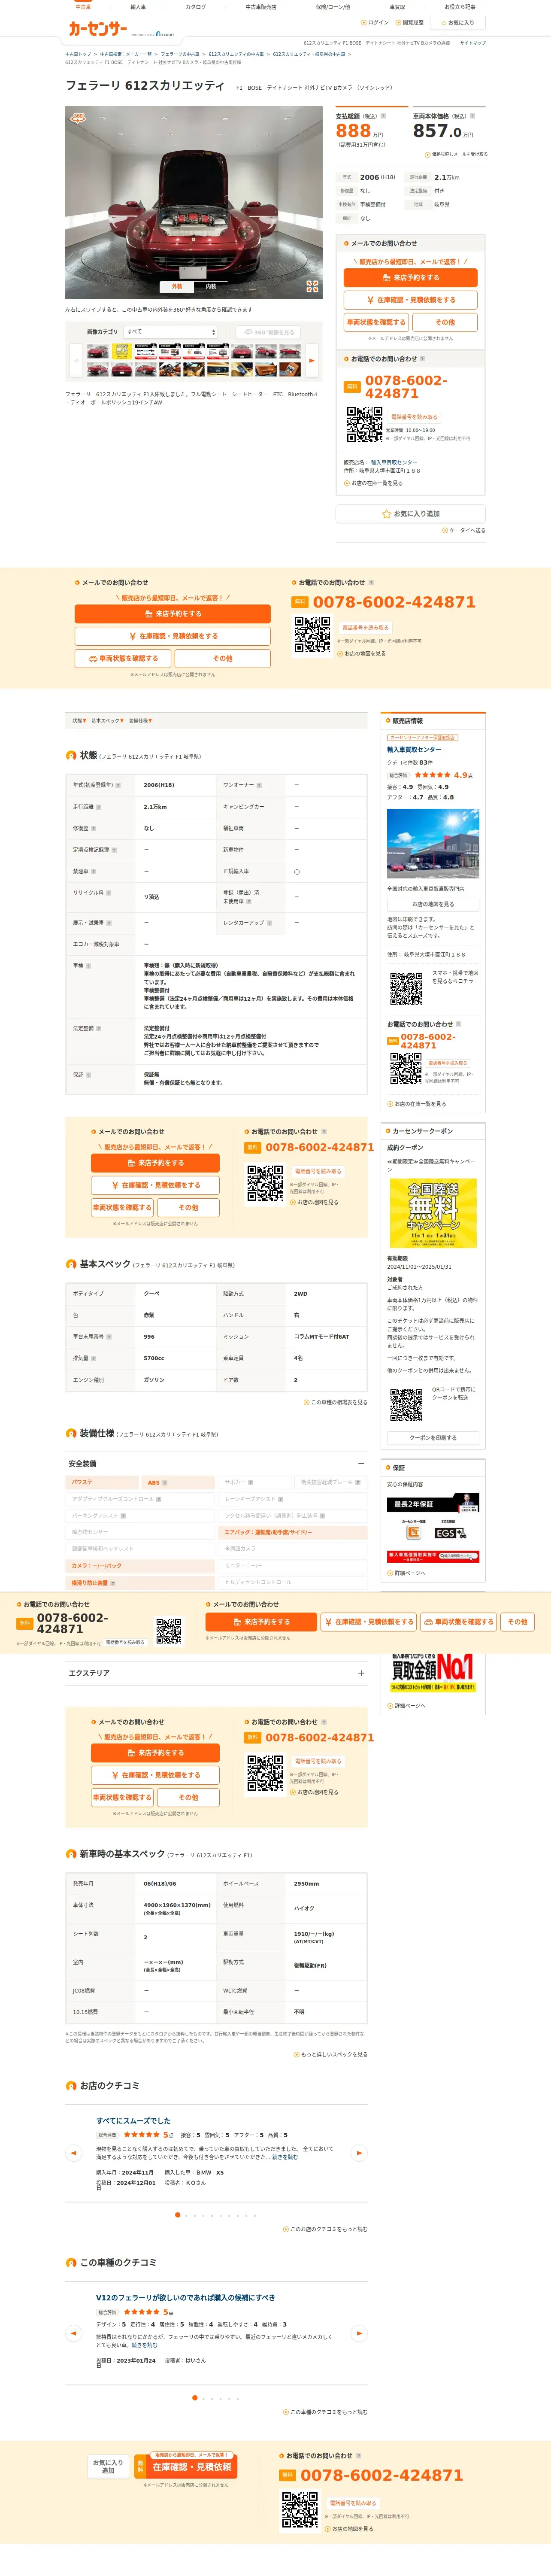Open fullscreen view of the car photo
Screen dimensions: 551x2576
point(312,286)
